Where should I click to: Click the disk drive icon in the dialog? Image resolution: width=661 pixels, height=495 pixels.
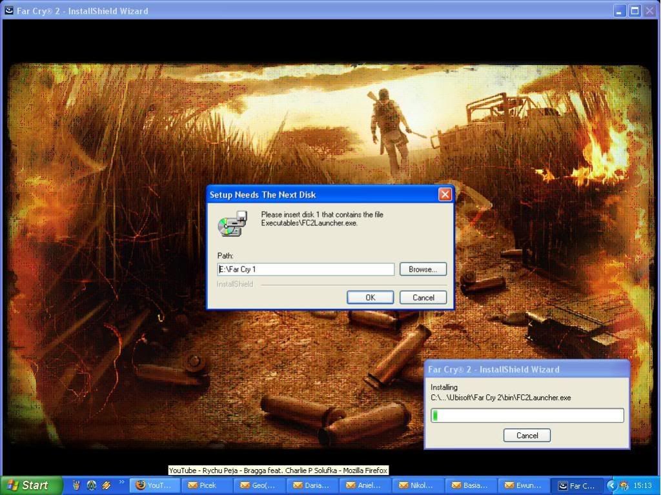(x=232, y=223)
